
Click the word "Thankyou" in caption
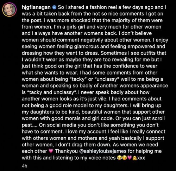pyautogui.click(x=66, y=151)
